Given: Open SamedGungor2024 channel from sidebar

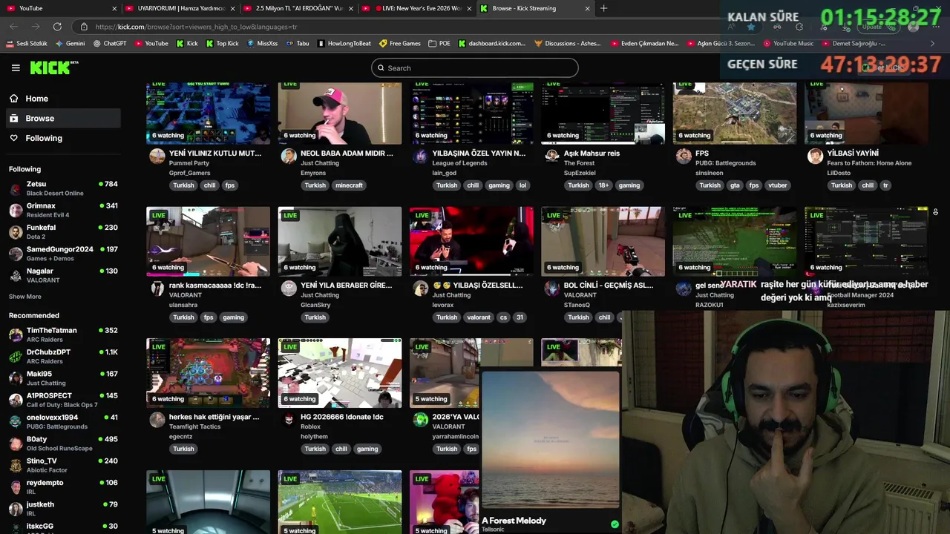Looking at the screenshot, I should point(63,254).
